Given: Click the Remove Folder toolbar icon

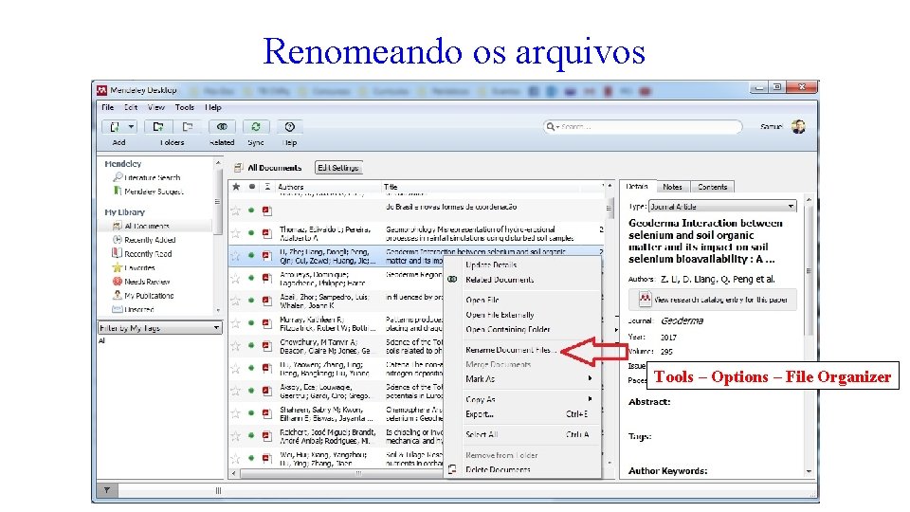Looking at the screenshot, I should point(187,126).
